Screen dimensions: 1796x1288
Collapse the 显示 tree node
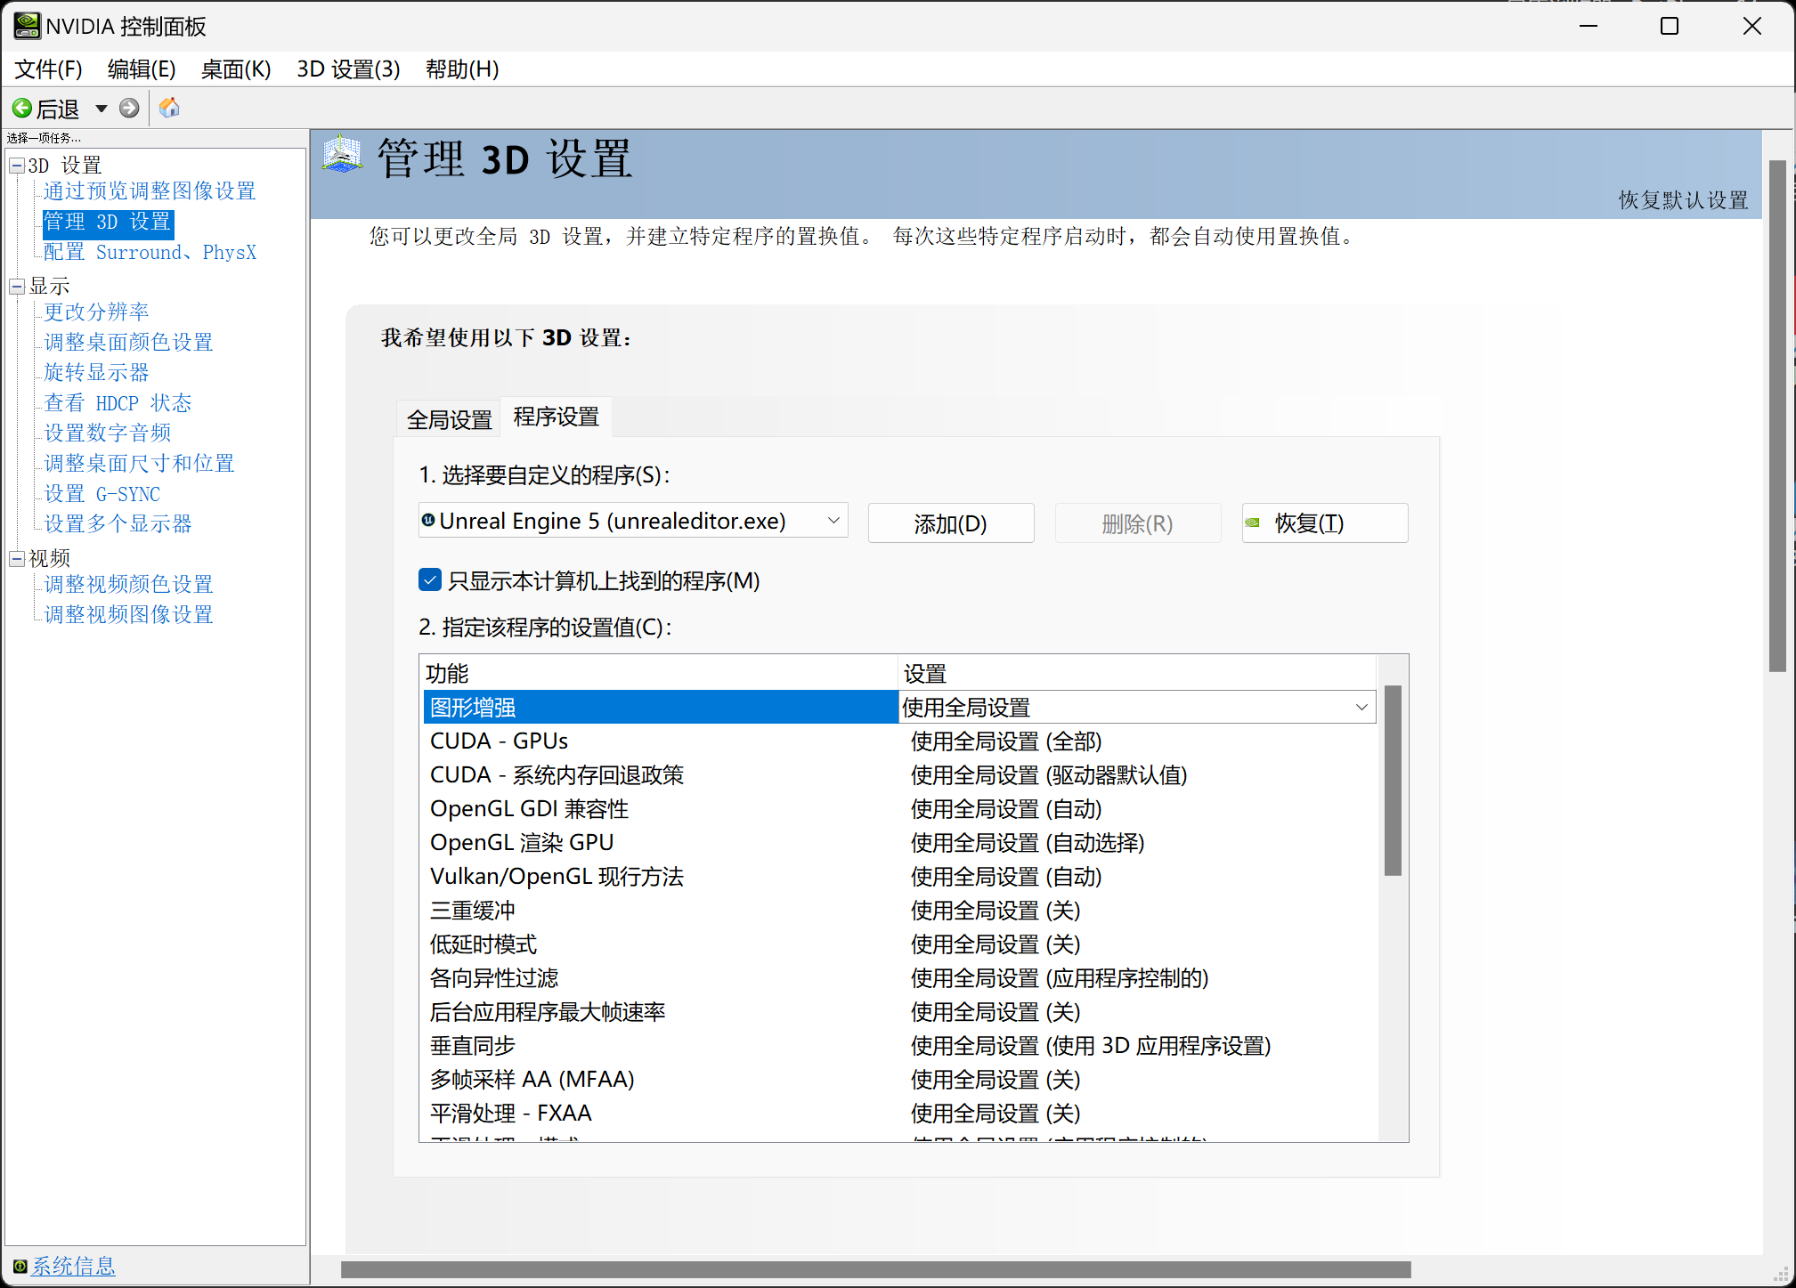(x=16, y=287)
